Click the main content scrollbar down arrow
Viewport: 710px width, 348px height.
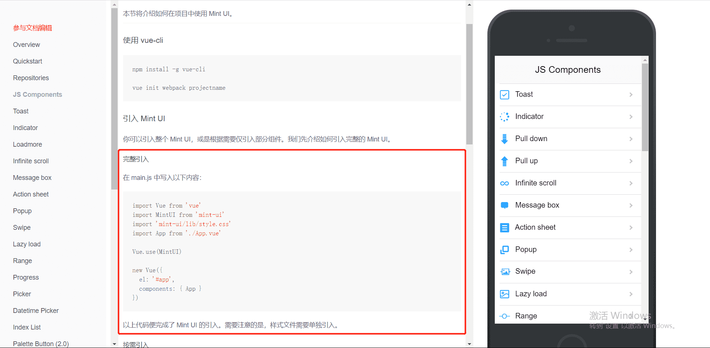[x=469, y=344]
